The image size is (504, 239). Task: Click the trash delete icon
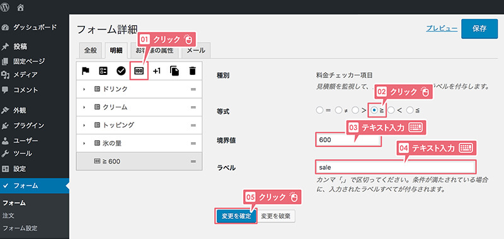click(x=192, y=71)
